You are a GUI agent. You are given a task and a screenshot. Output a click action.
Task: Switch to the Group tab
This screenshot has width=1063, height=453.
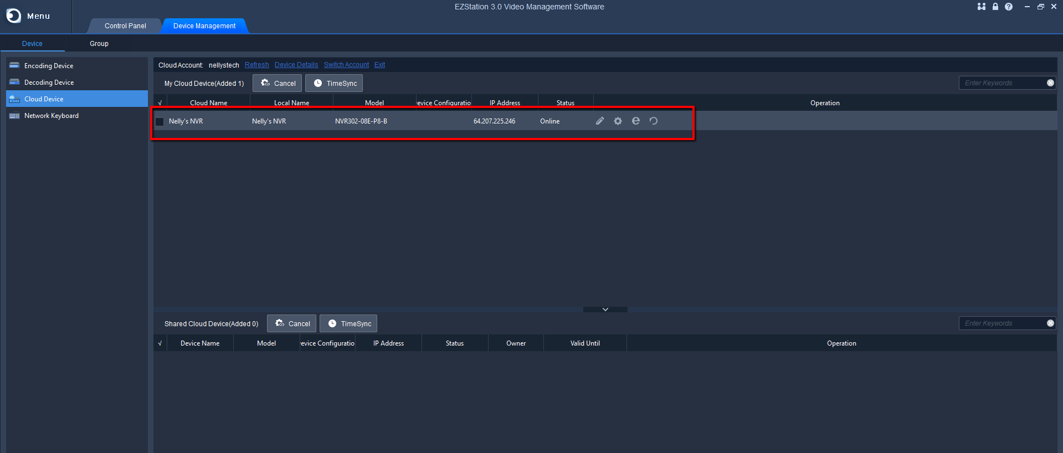coord(99,44)
